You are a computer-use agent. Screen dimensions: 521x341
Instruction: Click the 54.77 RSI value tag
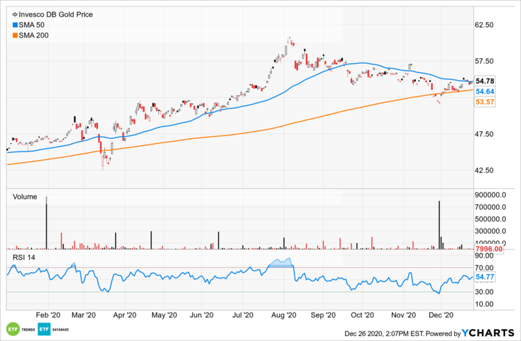click(484, 277)
